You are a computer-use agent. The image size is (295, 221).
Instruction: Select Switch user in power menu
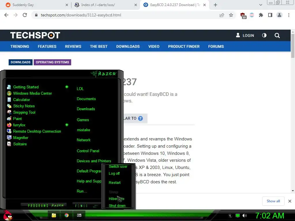pos(118,167)
